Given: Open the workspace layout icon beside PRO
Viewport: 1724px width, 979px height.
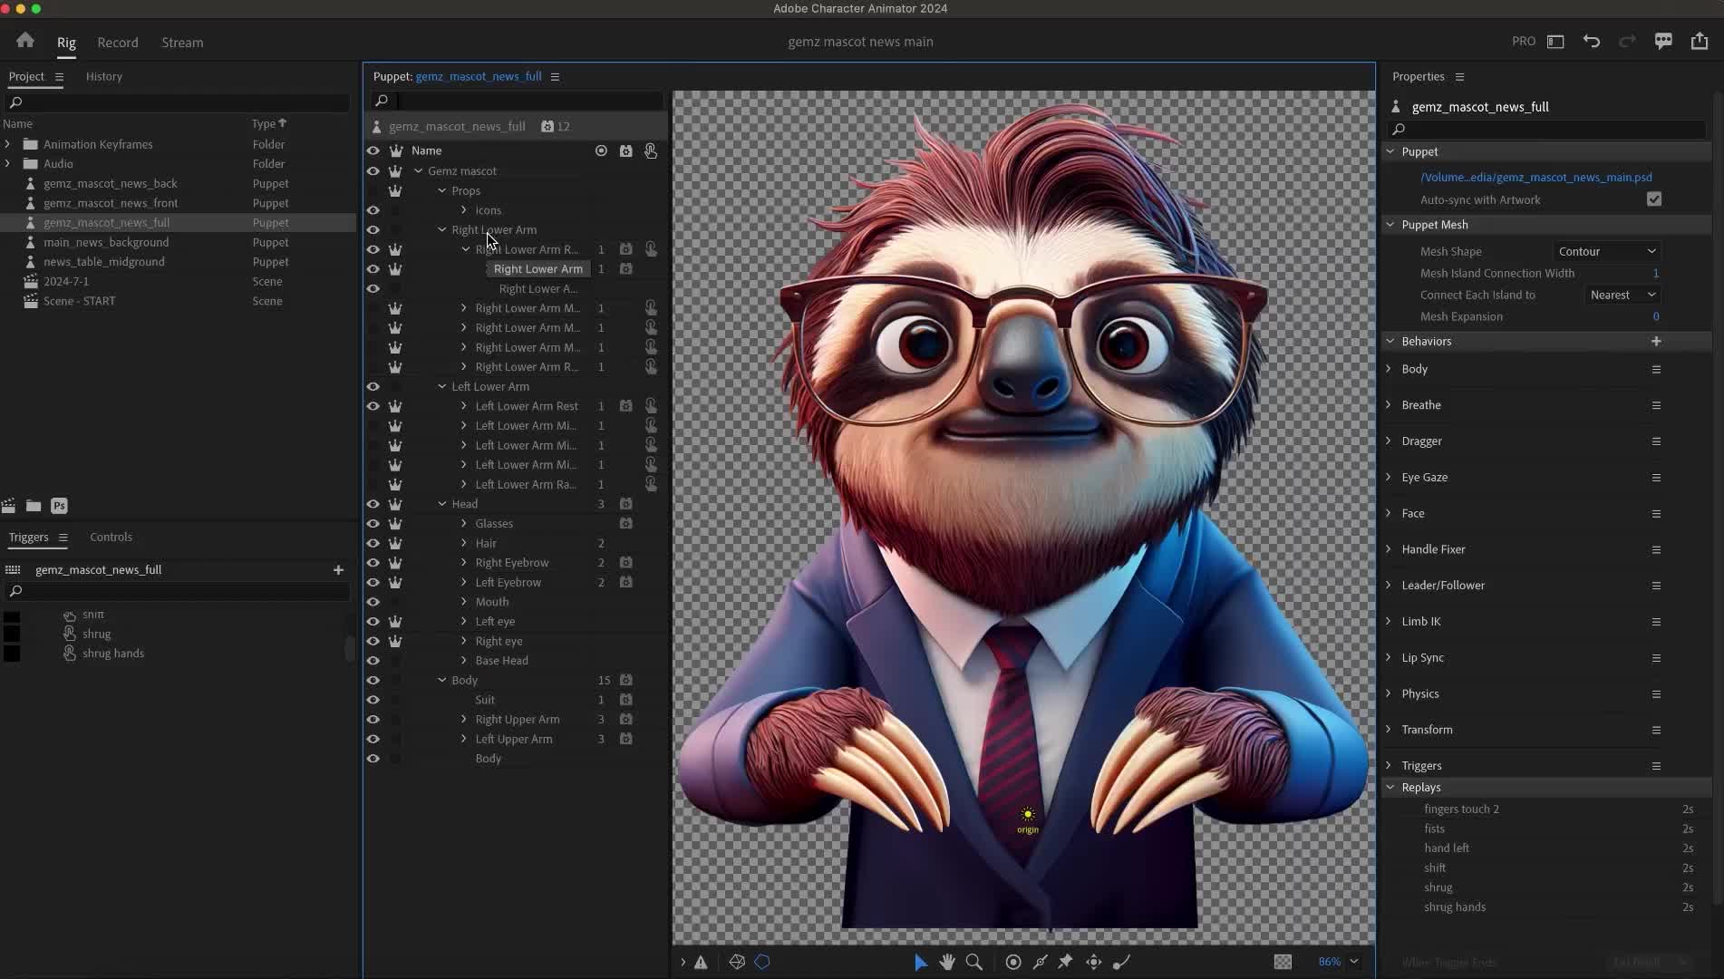Looking at the screenshot, I should (1555, 42).
